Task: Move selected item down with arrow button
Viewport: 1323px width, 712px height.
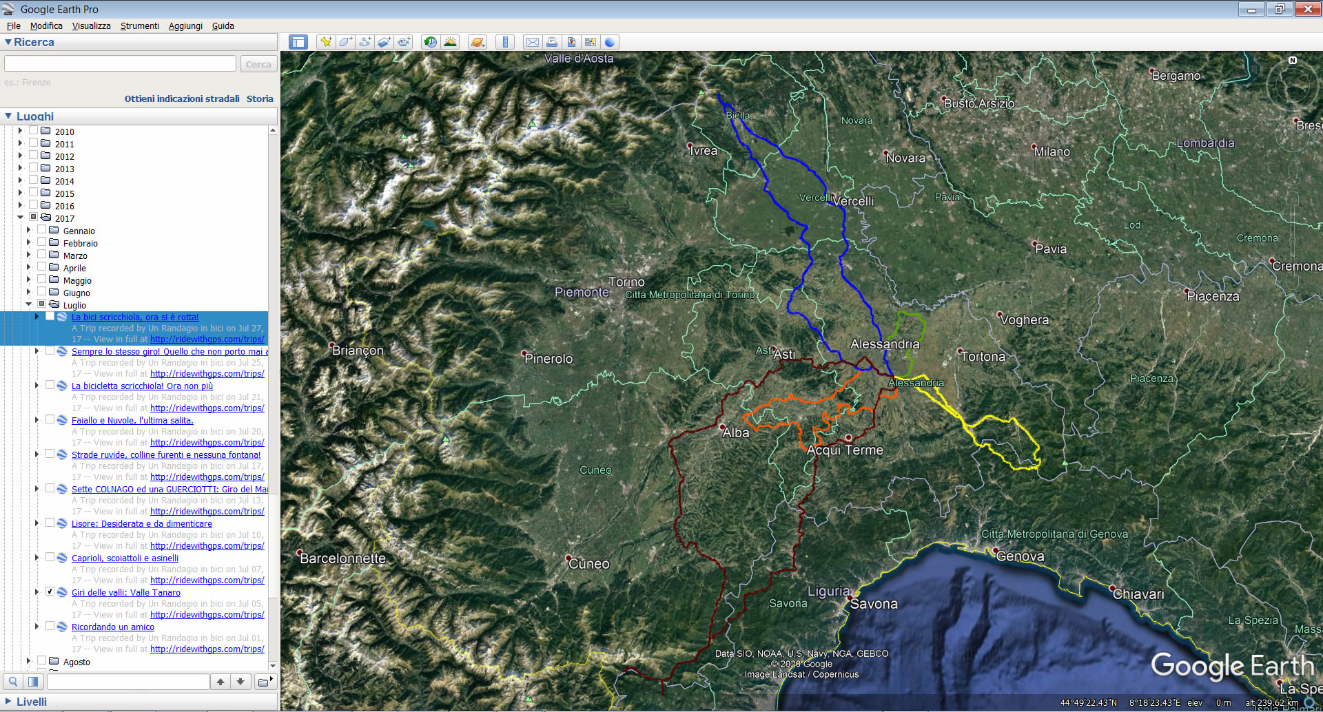Action: pyautogui.click(x=240, y=682)
